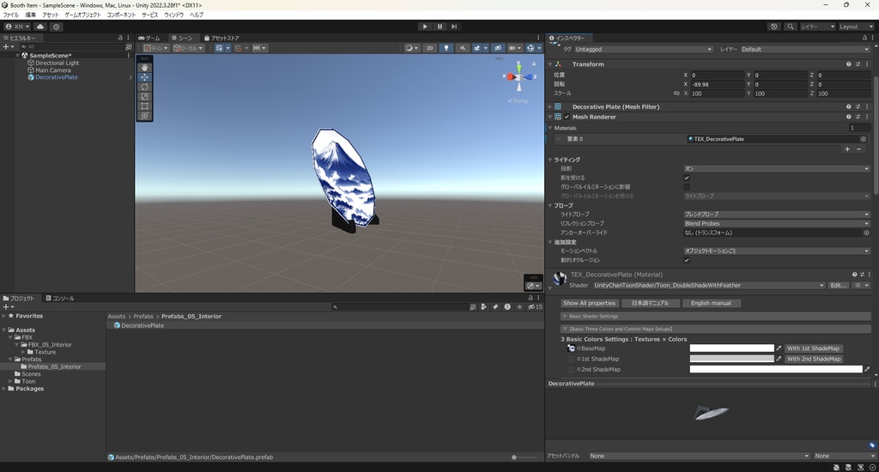Image resolution: width=879 pixels, height=472 pixels.
Task: Switch to the Console tab
Action: click(60, 299)
